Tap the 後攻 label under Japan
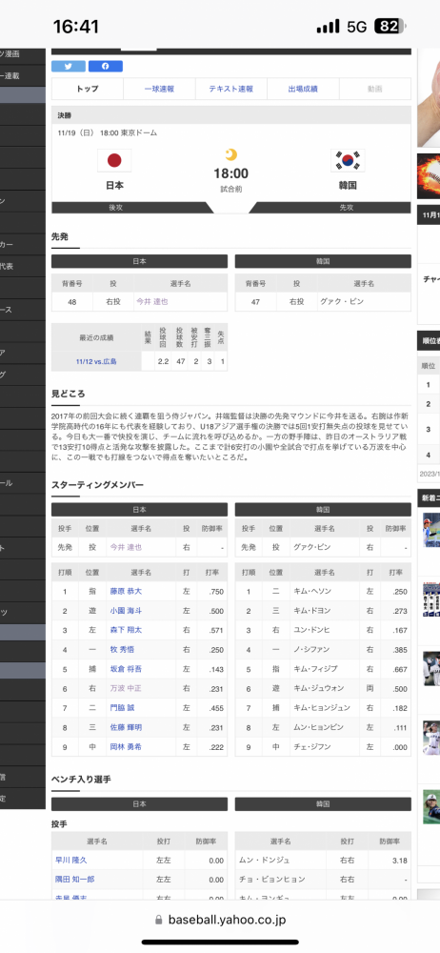 click(115, 207)
